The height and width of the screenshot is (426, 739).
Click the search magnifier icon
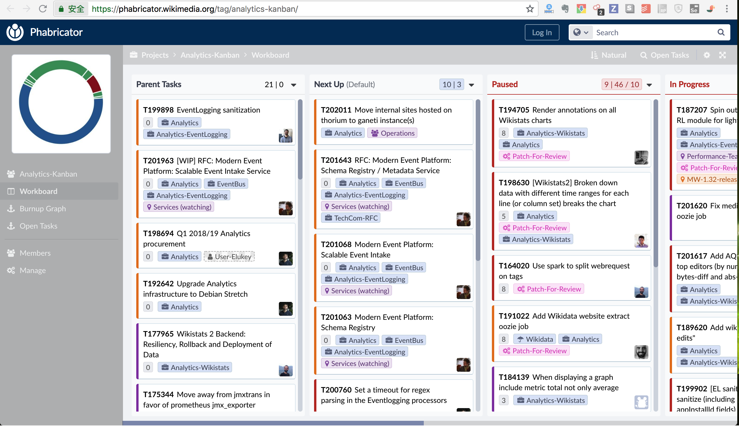[x=721, y=32]
